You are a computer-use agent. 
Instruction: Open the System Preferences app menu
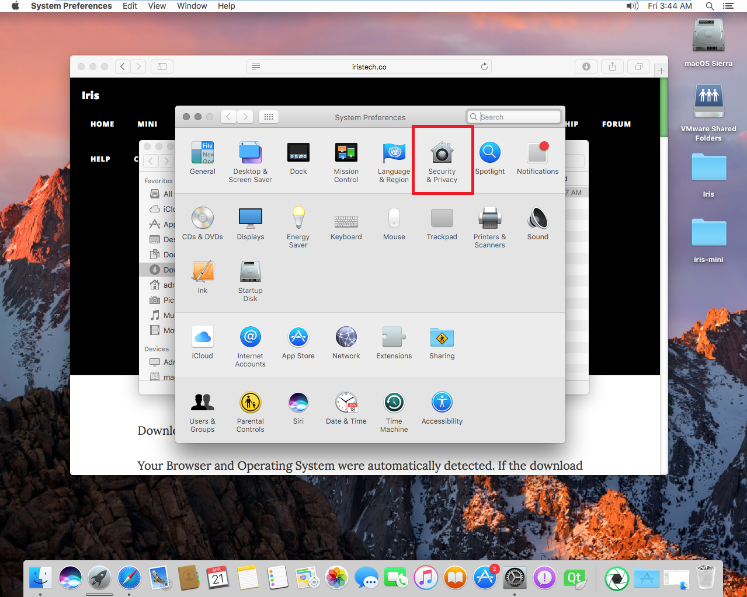[71, 6]
